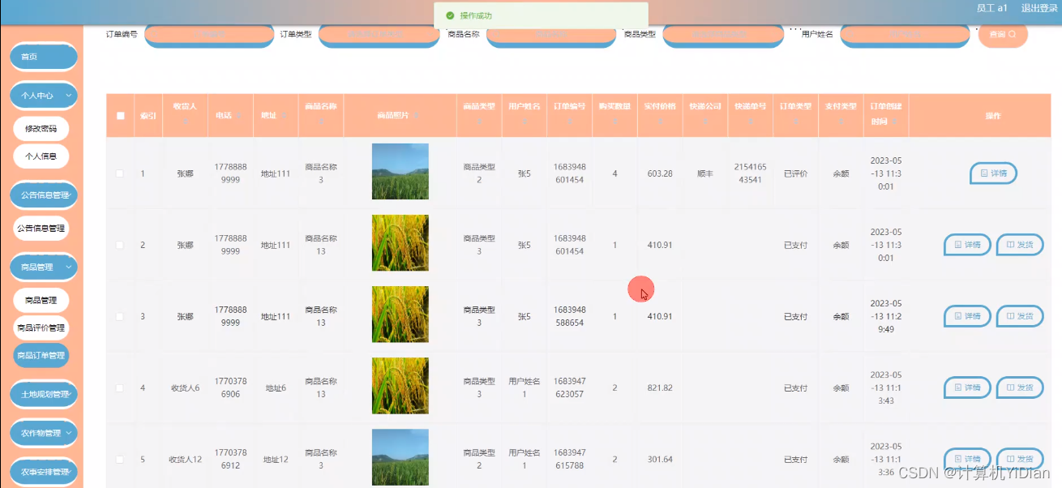Click the ship icon on row 2's 发货 button

point(1010,244)
